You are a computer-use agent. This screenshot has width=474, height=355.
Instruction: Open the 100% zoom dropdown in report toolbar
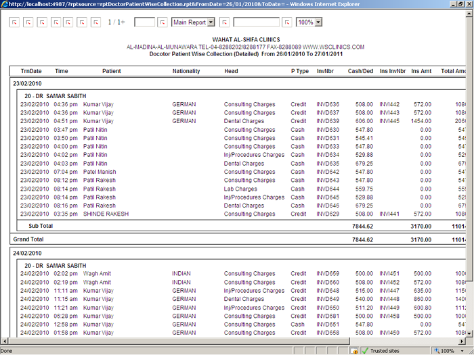pos(318,22)
